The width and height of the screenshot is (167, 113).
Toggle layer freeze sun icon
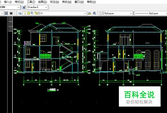[28, 13]
